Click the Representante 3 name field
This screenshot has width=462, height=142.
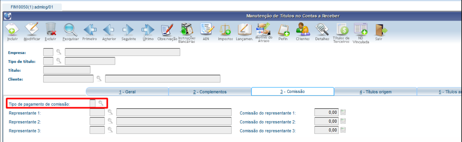(x=174, y=130)
